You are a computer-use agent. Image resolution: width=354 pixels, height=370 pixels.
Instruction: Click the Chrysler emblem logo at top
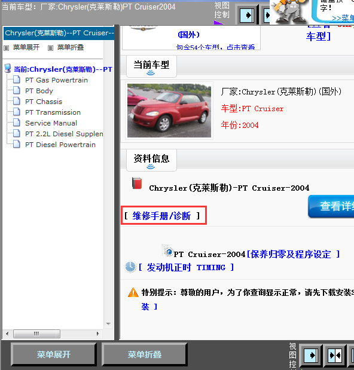[143, 28]
